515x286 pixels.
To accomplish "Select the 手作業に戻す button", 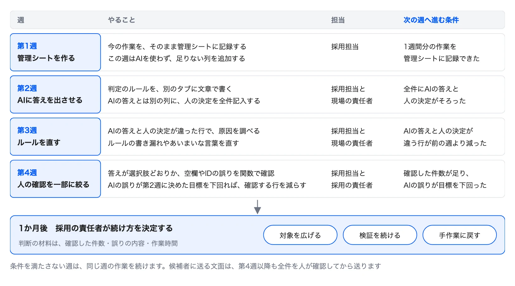I will coord(460,235).
